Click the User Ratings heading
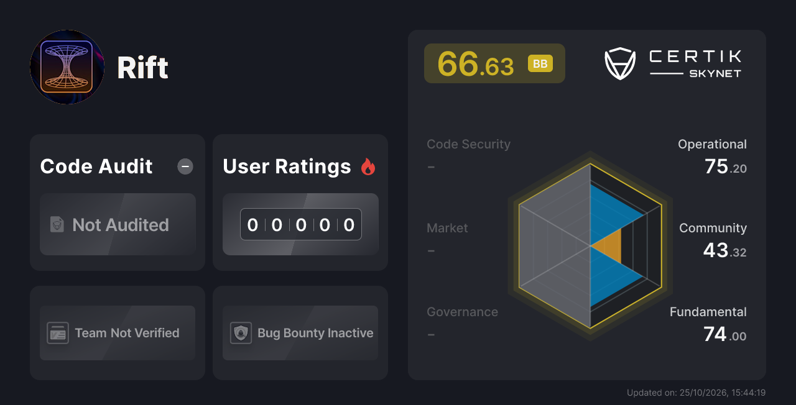This screenshot has height=405, width=796. pos(287,166)
